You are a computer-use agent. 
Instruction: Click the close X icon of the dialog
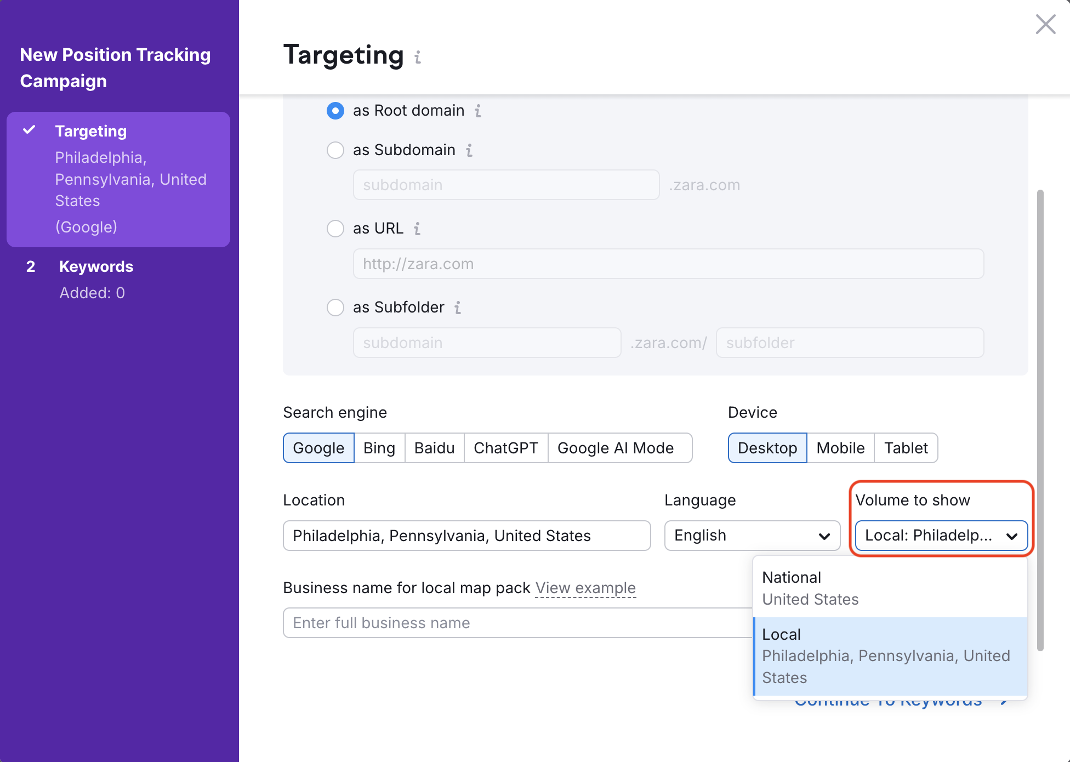(1045, 25)
